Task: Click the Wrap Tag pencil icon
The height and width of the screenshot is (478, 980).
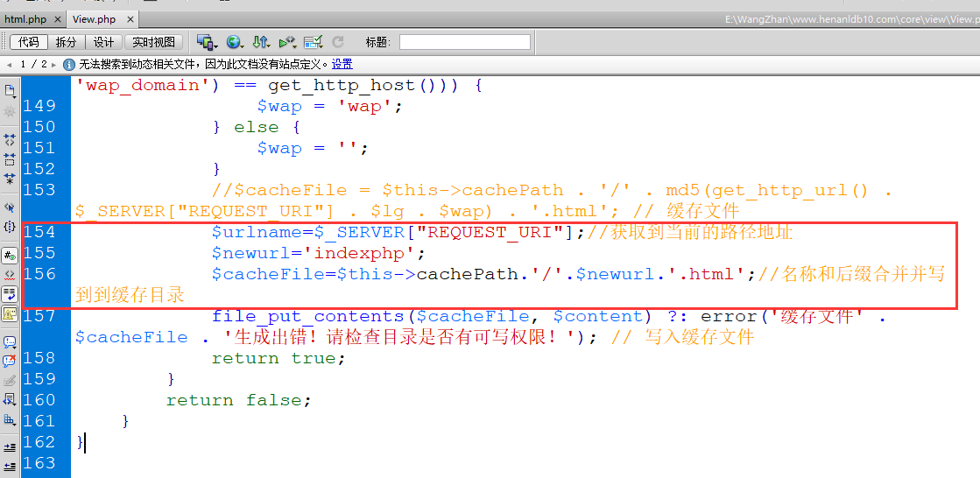Action: pos(10,381)
